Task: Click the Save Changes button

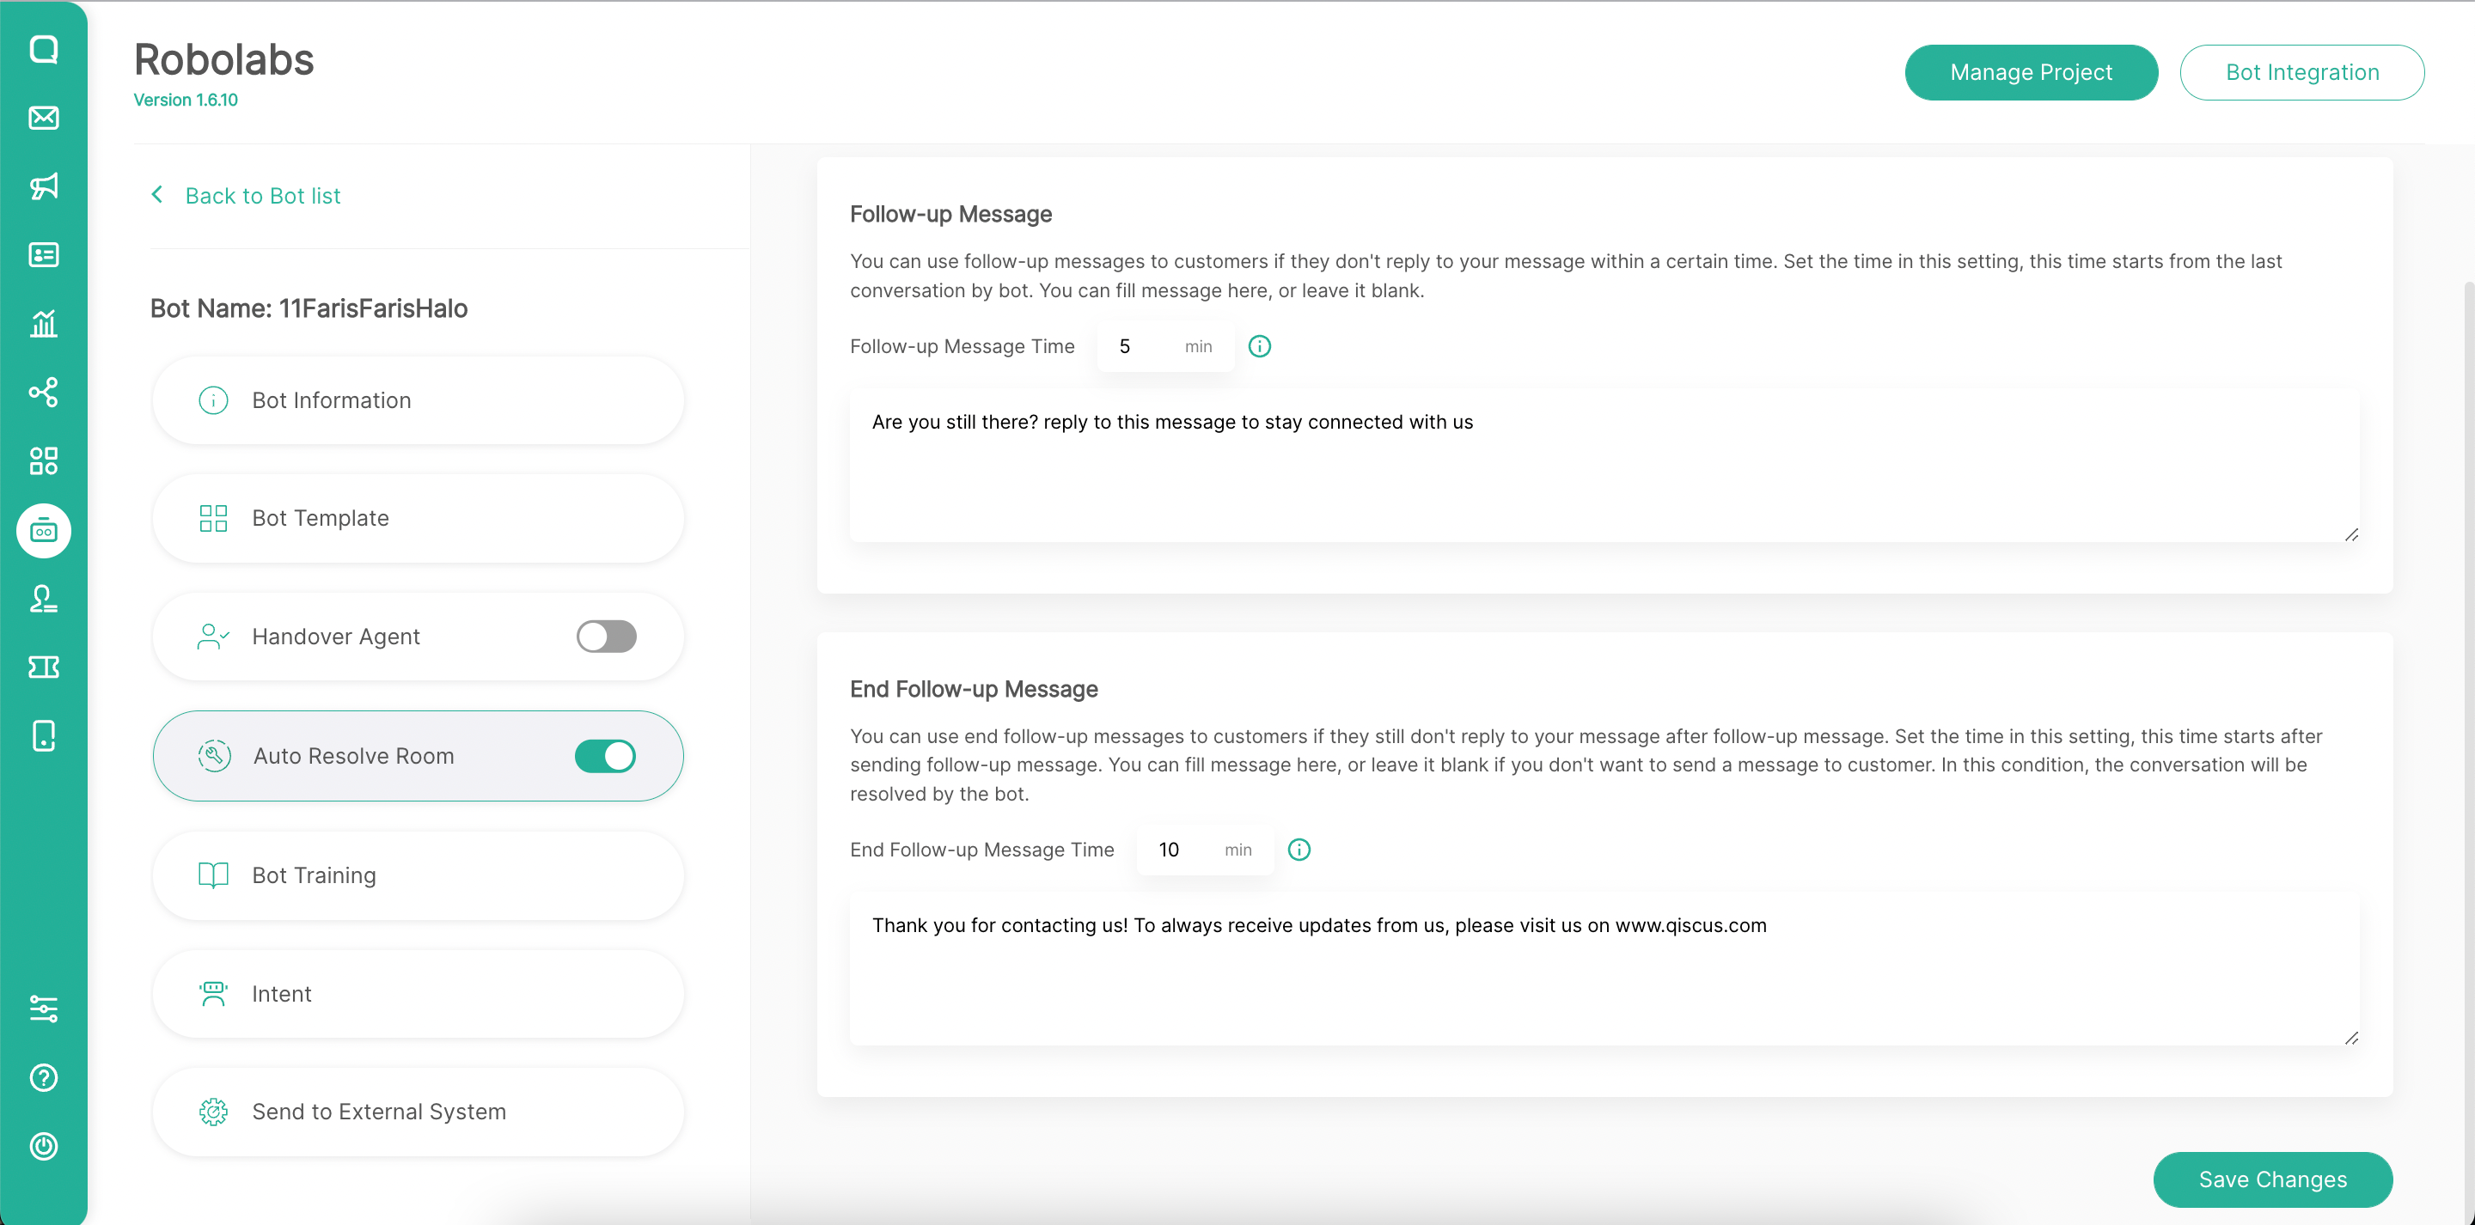Action: click(x=2271, y=1179)
